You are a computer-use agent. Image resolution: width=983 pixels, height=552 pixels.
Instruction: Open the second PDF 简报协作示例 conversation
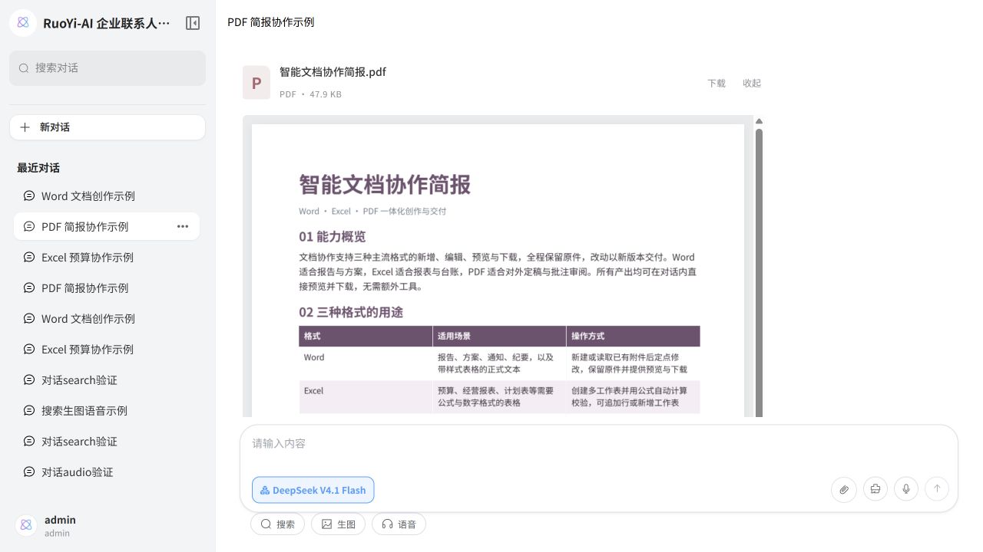point(107,287)
